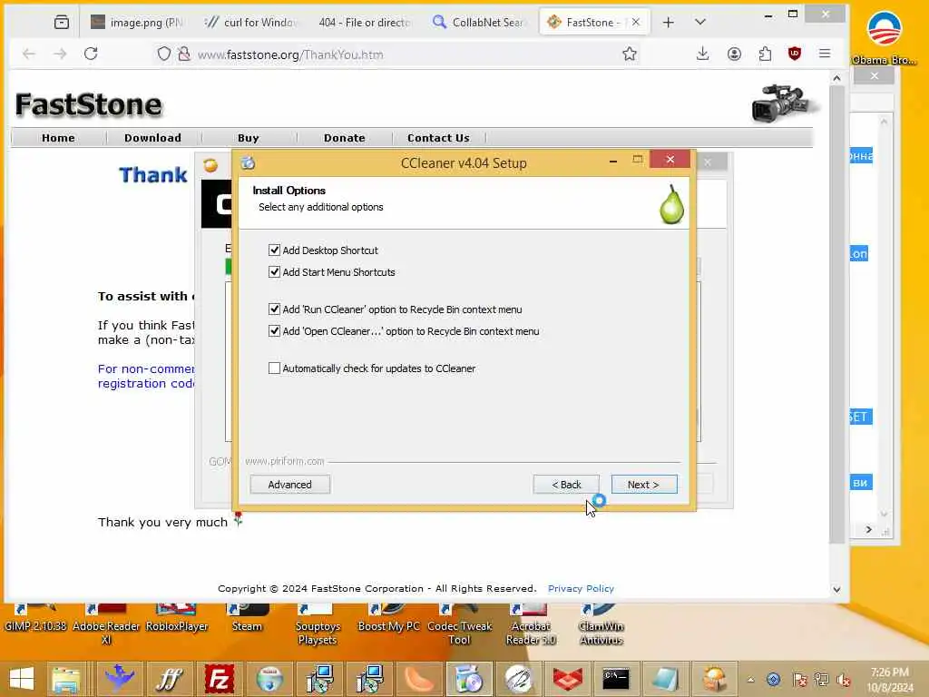The height and width of the screenshot is (697, 929).
Task: Click scroll up arrow of page scrollbar
Action: (x=836, y=78)
